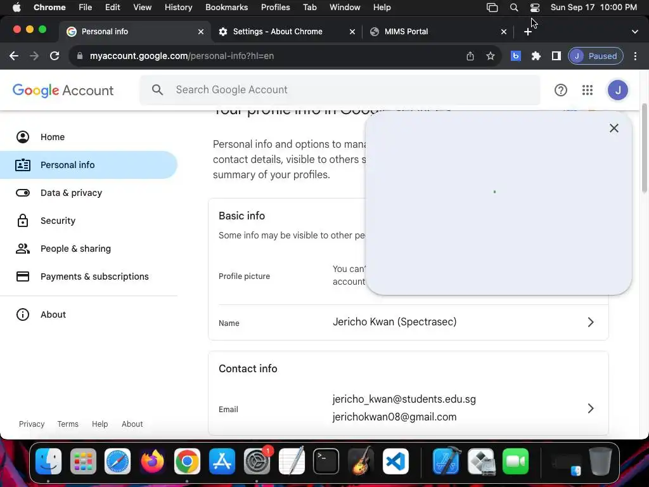Open the History menu
Screen dimensions: 649x487
click(x=178, y=8)
